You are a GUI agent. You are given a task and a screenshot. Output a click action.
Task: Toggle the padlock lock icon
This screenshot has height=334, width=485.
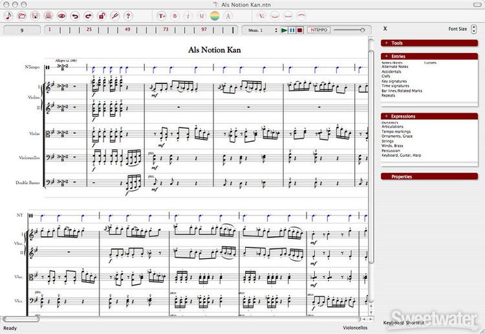[x=102, y=16]
